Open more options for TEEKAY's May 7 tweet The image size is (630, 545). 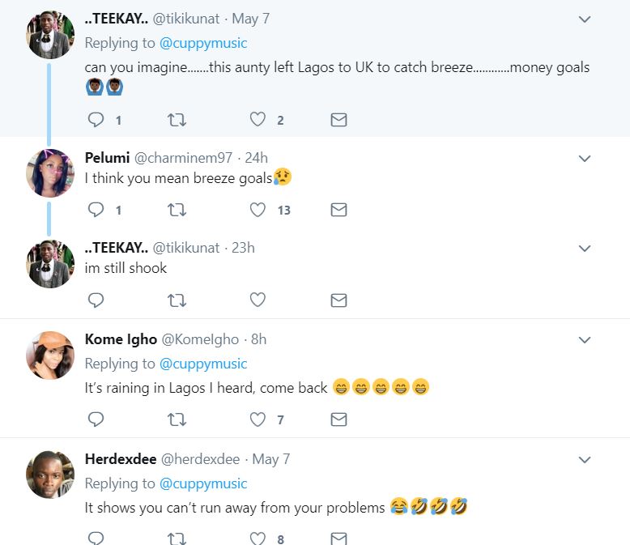(x=585, y=19)
